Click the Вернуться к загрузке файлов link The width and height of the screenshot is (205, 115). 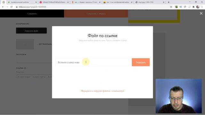click(102, 91)
